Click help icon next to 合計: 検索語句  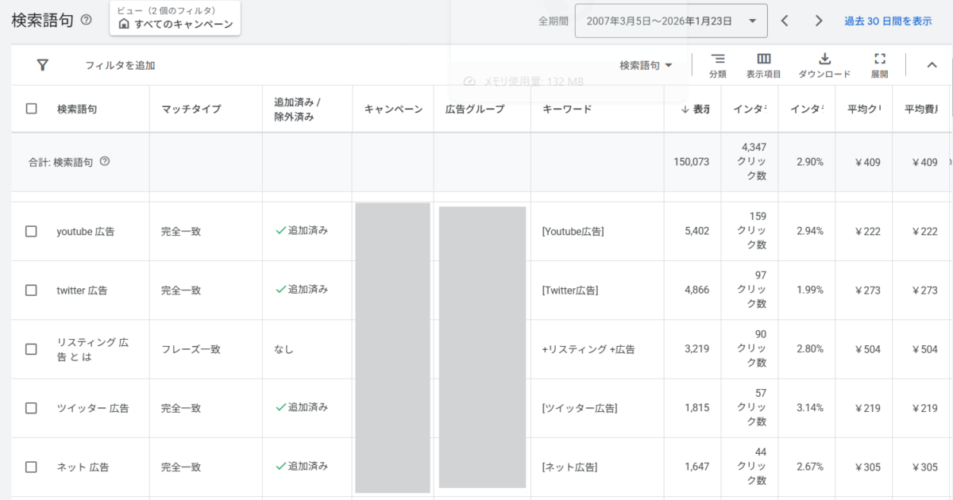[x=105, y=161]
